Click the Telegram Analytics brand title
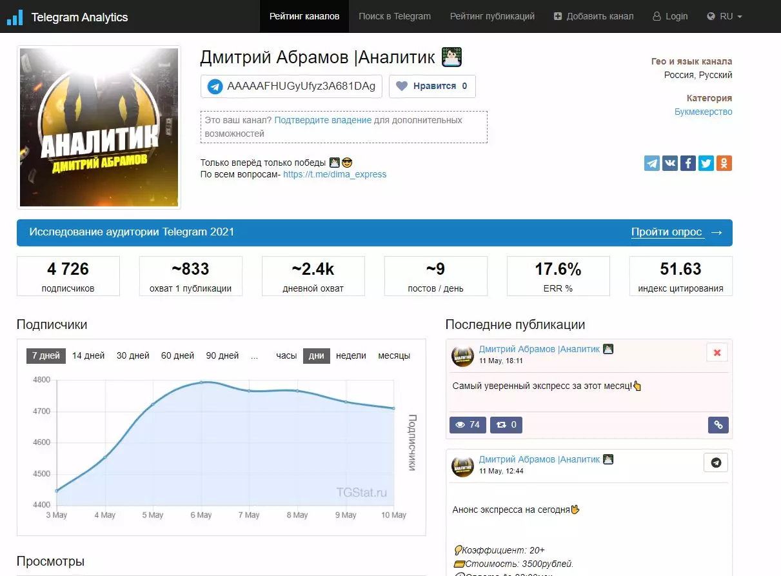The image size is (781, 576). point(80,17)
